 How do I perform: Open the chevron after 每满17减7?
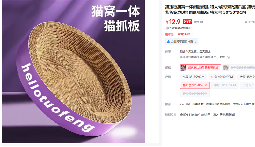(193, 35)
